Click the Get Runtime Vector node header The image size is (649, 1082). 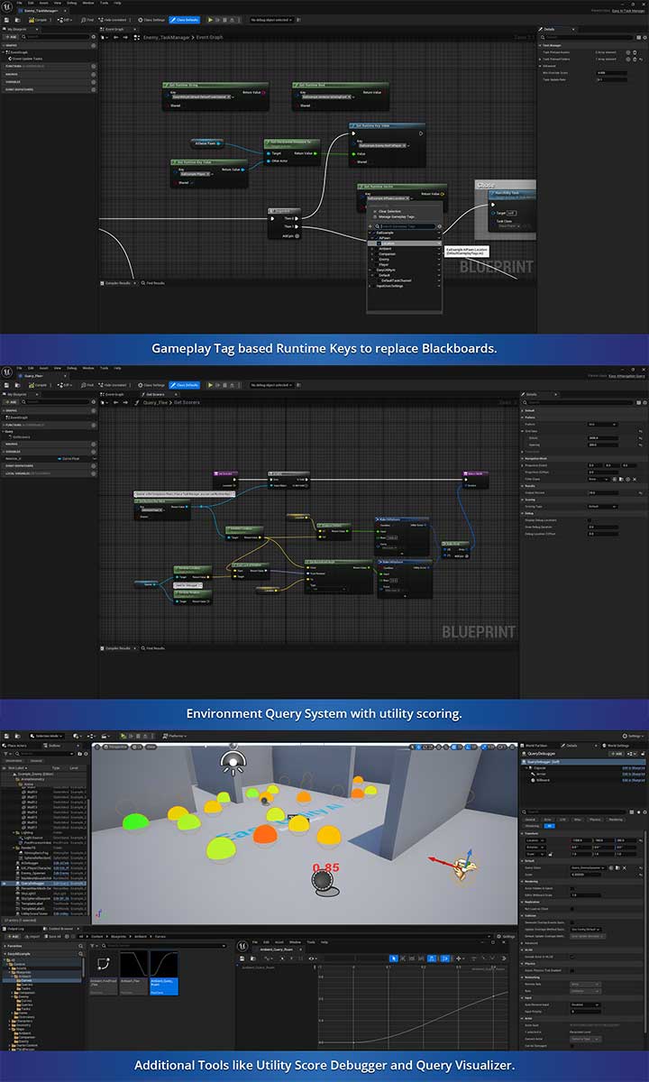(401, 186)
